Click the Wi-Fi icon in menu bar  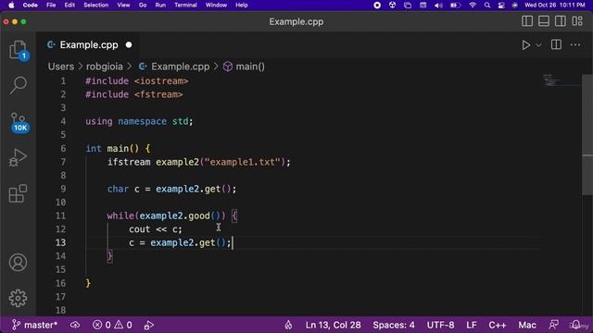473,5
